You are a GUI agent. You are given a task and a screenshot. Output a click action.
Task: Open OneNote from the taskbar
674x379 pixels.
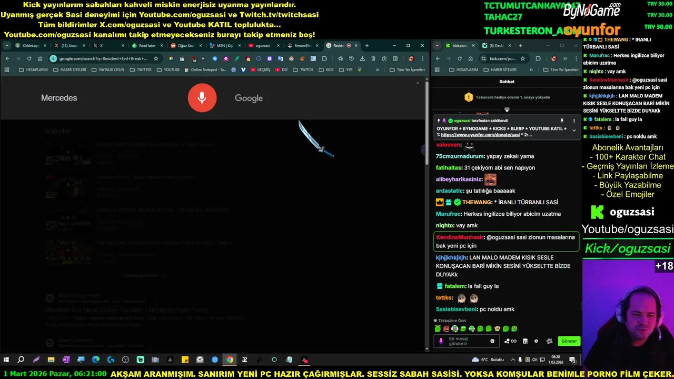66,360
